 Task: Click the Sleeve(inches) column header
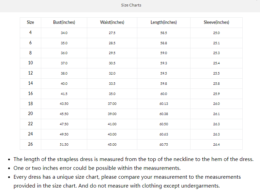click(x=216, y=22)
